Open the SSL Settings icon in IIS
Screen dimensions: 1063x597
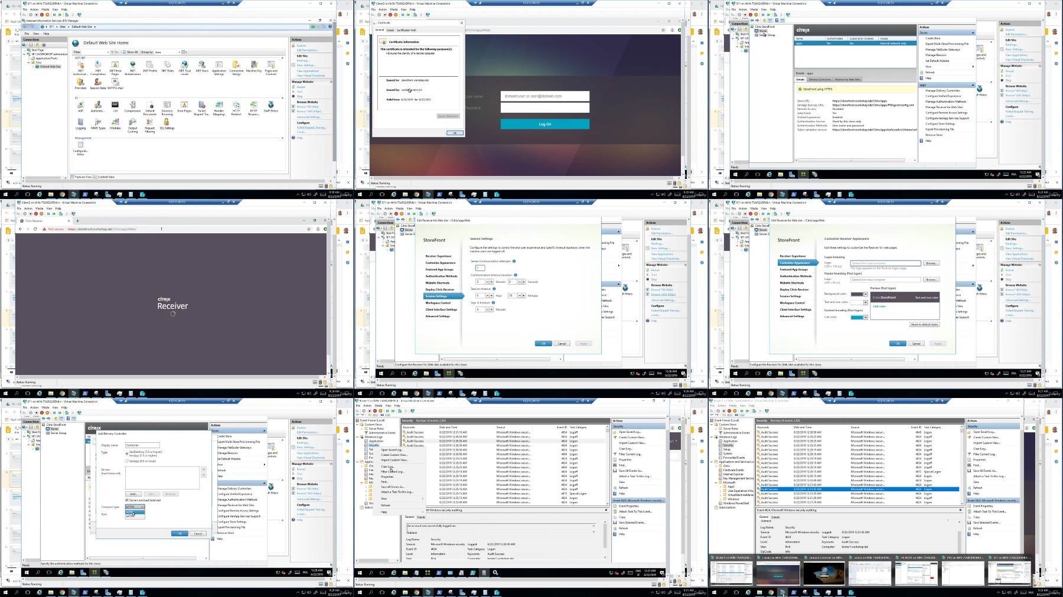167,124
